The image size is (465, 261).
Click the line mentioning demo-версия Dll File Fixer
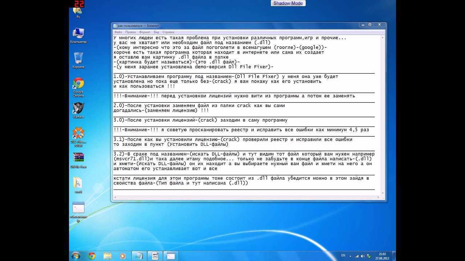click(194, 67)
